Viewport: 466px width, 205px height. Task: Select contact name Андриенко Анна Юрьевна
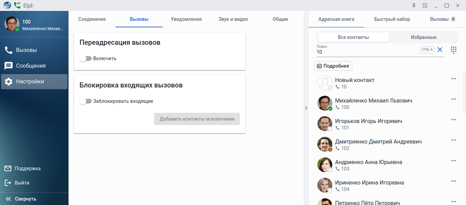tap(369, 162)
